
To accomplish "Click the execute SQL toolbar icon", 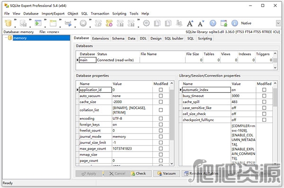I will coord(68,23).
